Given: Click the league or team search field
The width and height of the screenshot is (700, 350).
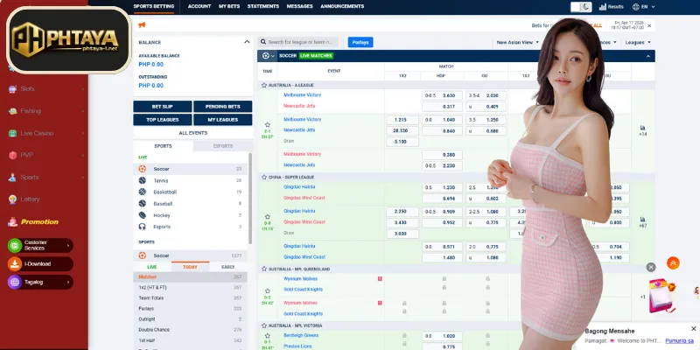Looking at the screenshot, I should coord(298,42).
